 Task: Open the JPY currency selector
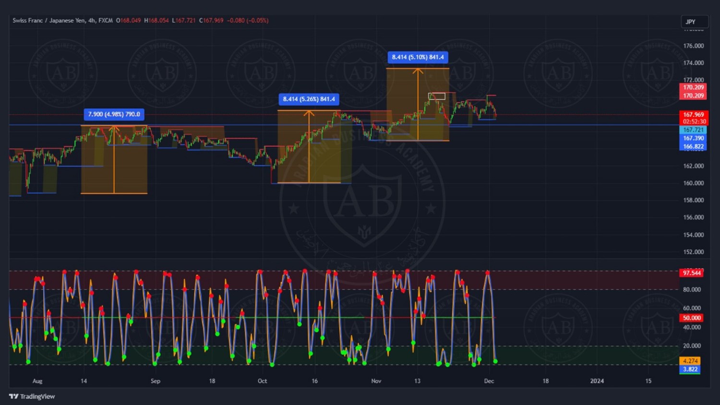click(695, 22)
